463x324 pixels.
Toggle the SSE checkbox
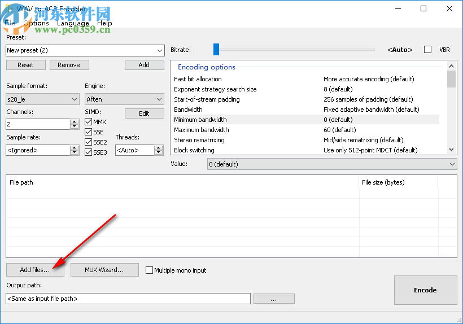click(88, 132)
